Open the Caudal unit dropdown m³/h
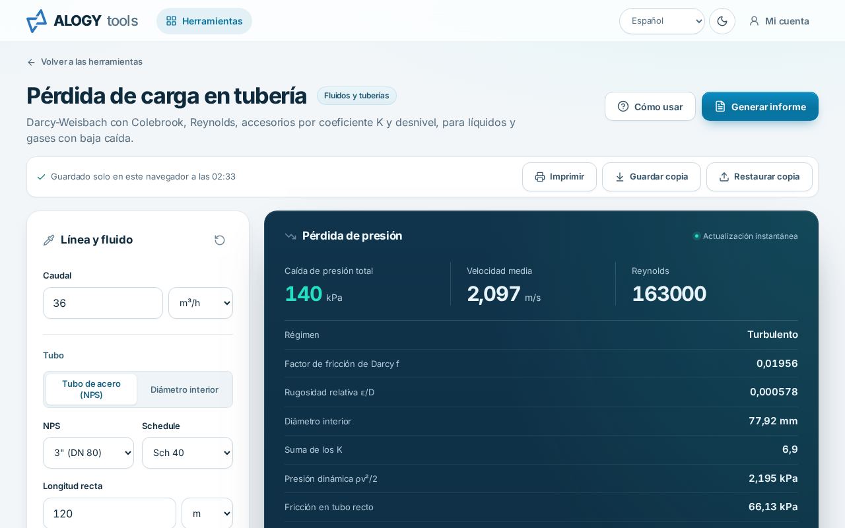 pos(201,303)
